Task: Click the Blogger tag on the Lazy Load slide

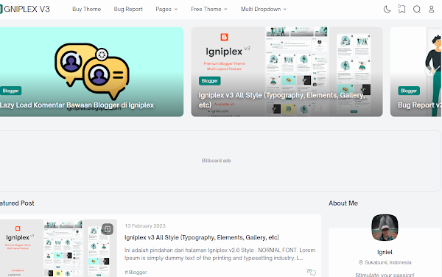Action: pos(11,91)
